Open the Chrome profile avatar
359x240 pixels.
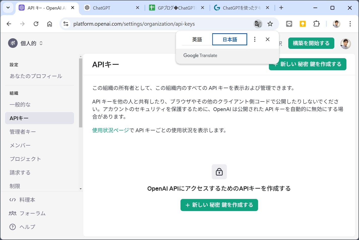pyautogui.click(x=337, y=24)
